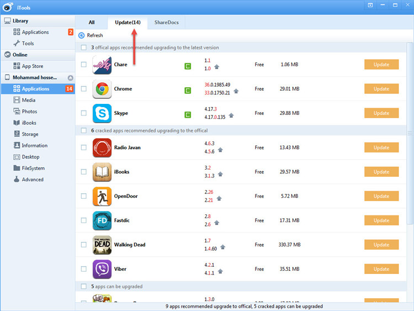This screenshot has height=311, width=414.
Task: Open FileSystem in the sidebar
Action: point(33,168)
